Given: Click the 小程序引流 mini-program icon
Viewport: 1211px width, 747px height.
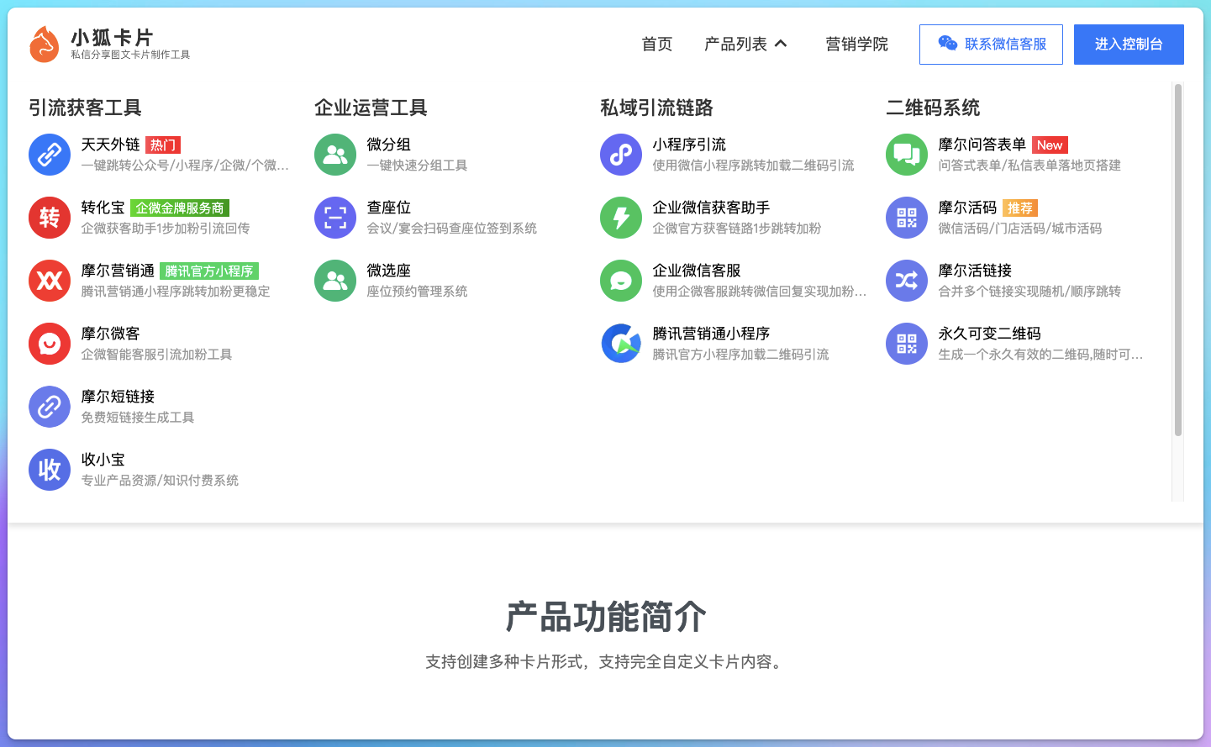Looking at the screenshot, I should (620, 155).
